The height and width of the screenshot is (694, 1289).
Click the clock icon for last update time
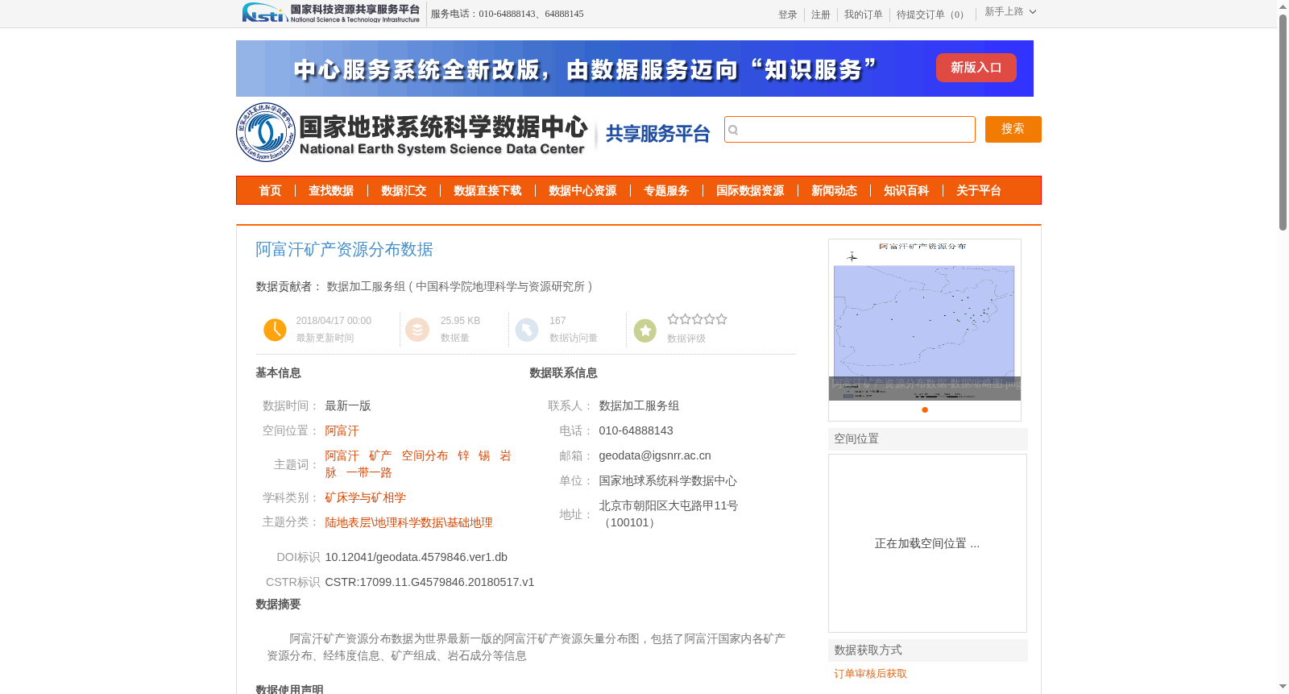275,330
